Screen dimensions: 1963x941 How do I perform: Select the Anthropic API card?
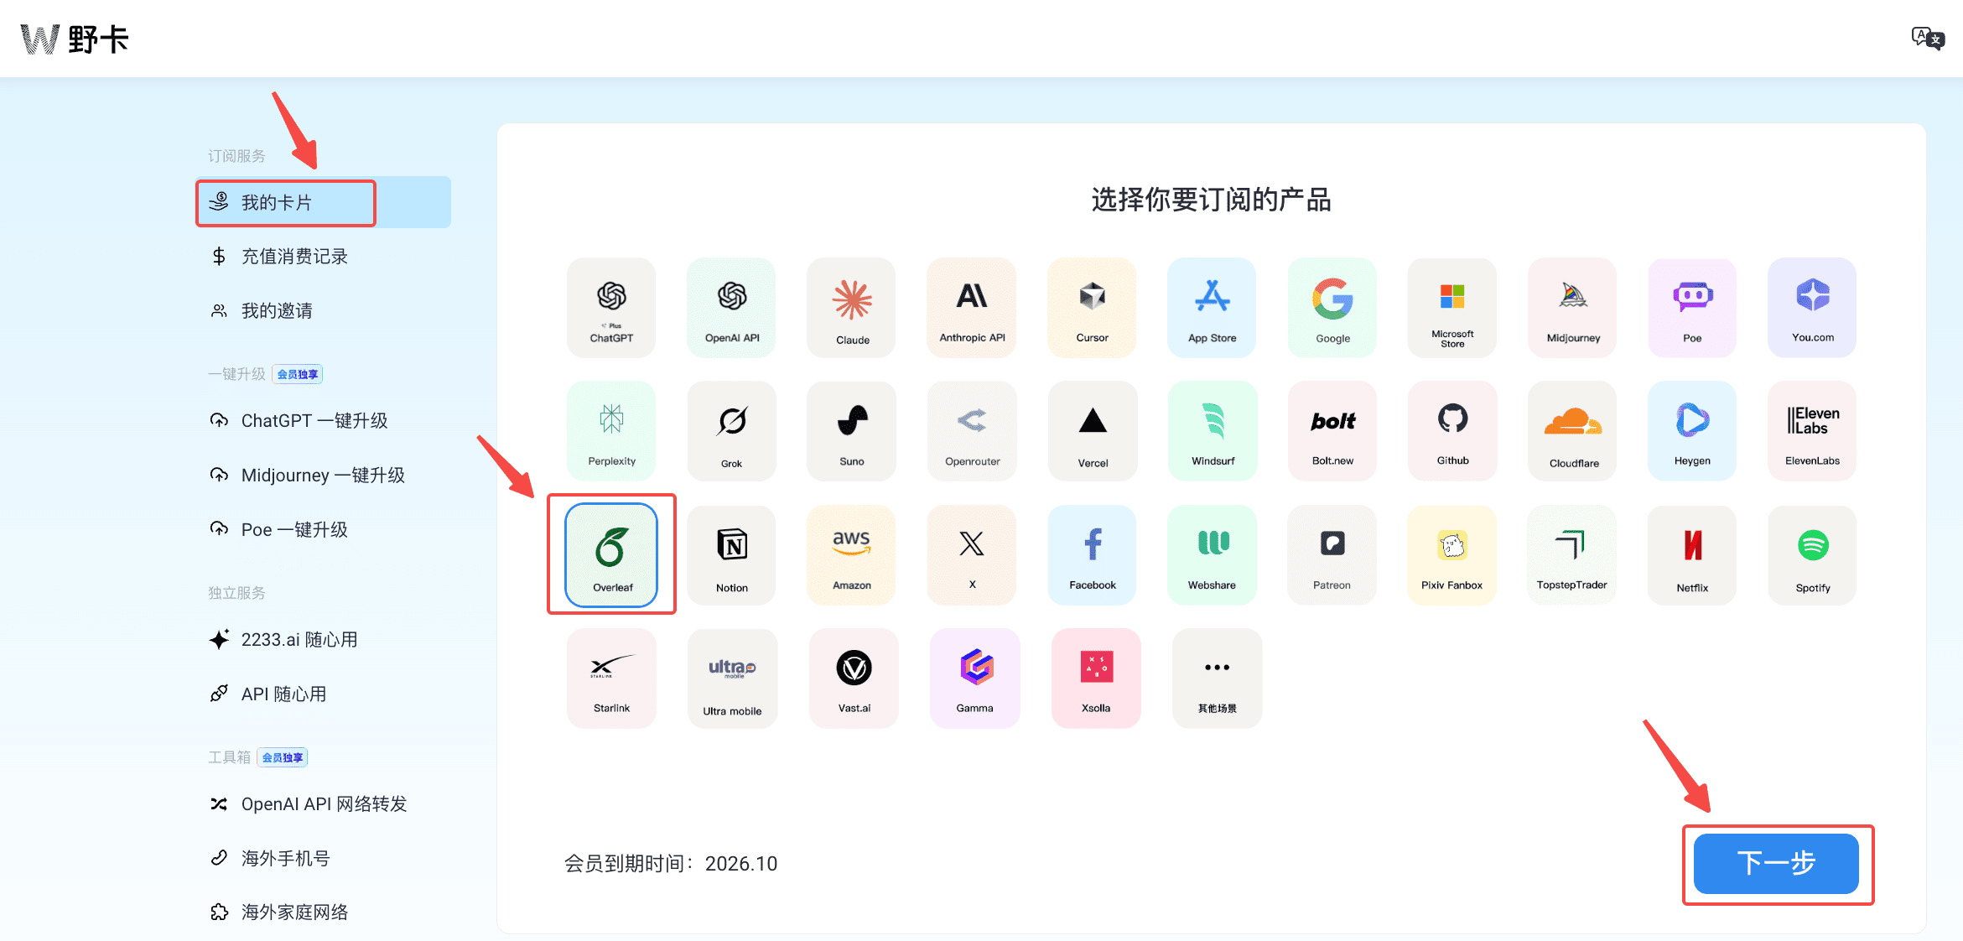[972, 307]
